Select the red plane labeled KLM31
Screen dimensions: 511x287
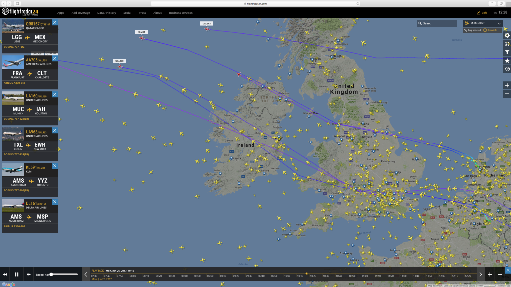click(142, 38)
